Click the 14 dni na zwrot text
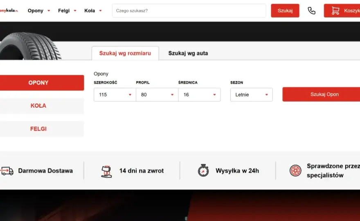 [x=142, y=171]
